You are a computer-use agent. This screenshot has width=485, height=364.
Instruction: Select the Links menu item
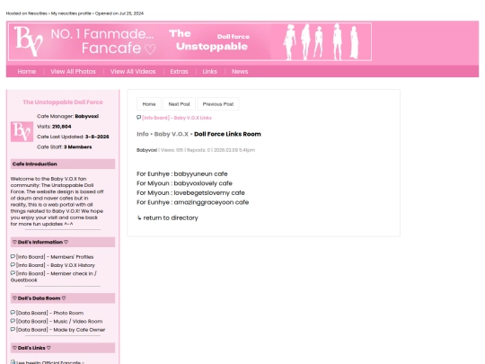[209, 72]
